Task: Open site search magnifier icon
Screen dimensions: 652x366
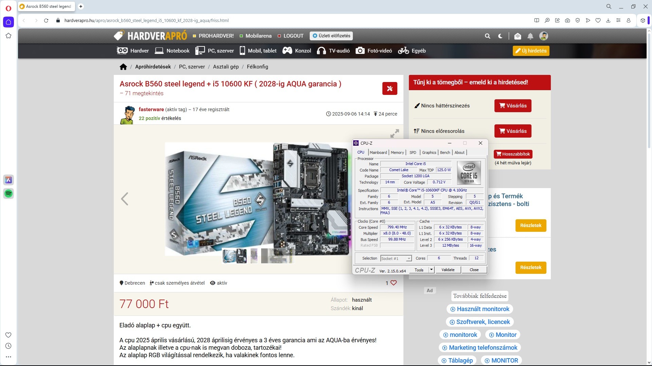Action: coord(487,36)
